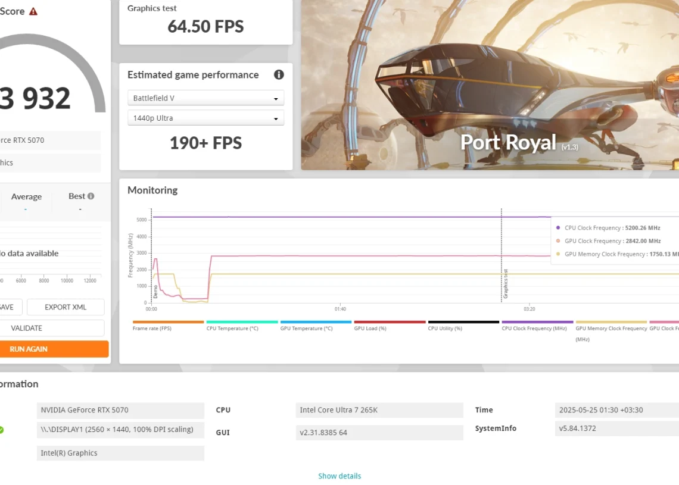Toggle the CPU Clock Frequency legend series

click(x=537, y=326)
